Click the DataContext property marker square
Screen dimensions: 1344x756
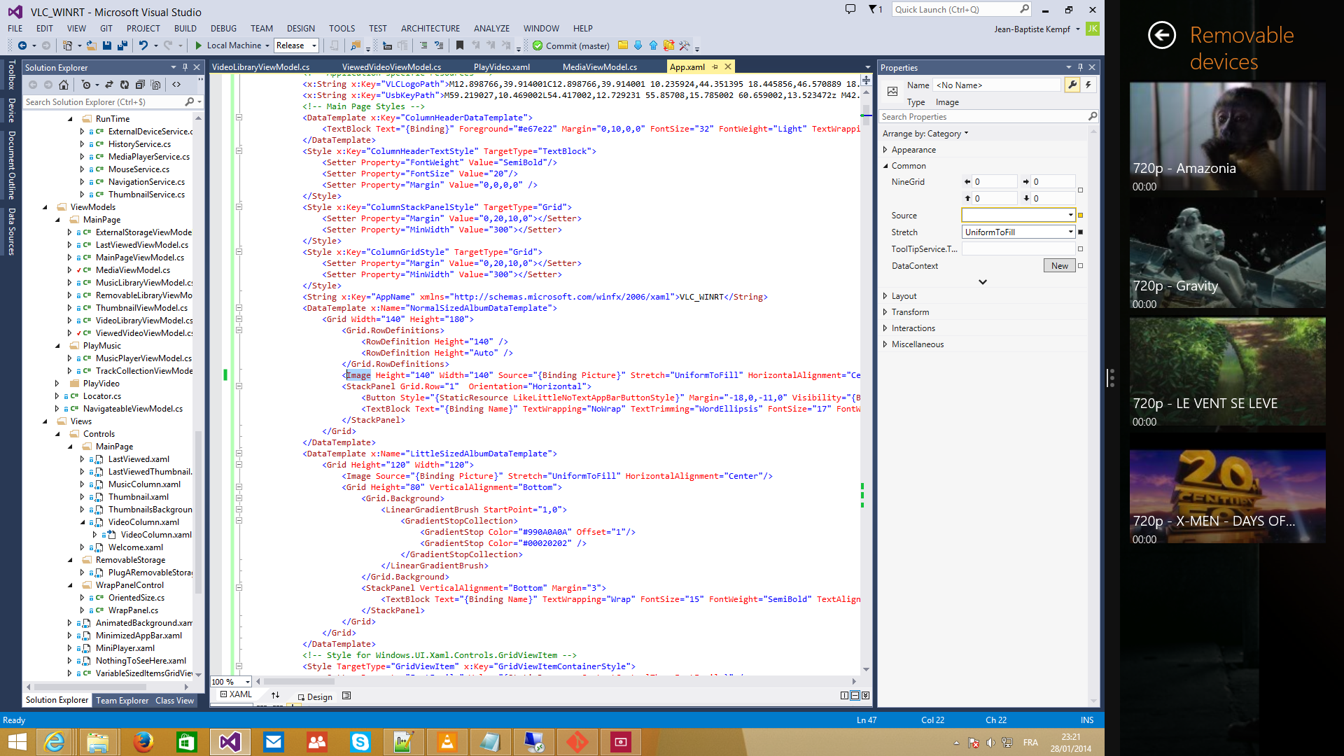(x=1080, y=266)
